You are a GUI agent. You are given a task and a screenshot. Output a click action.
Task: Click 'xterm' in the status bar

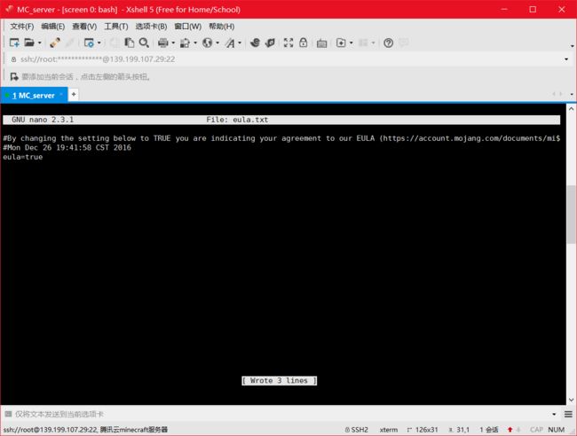pos(389,430)
